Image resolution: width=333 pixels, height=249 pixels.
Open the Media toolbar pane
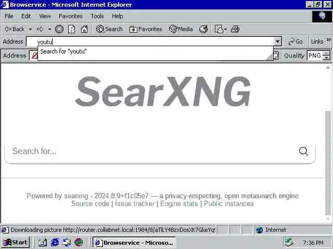pos(181,29)
